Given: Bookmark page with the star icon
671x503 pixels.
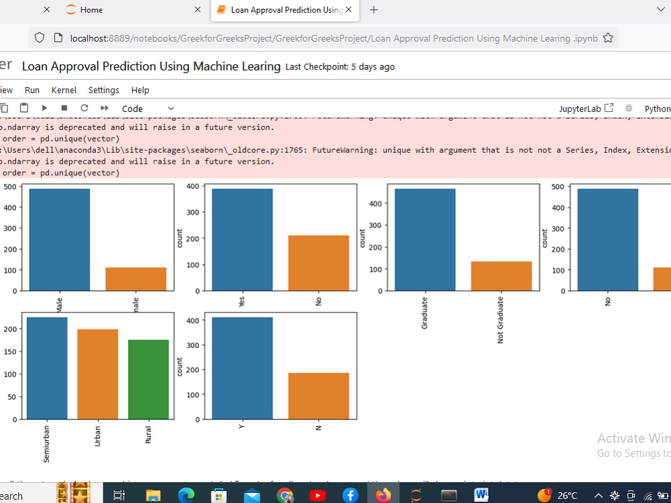Looking at the screenshot, I should pos(608,38).
